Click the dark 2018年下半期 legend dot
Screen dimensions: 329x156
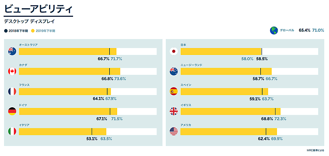pos(6,31)
